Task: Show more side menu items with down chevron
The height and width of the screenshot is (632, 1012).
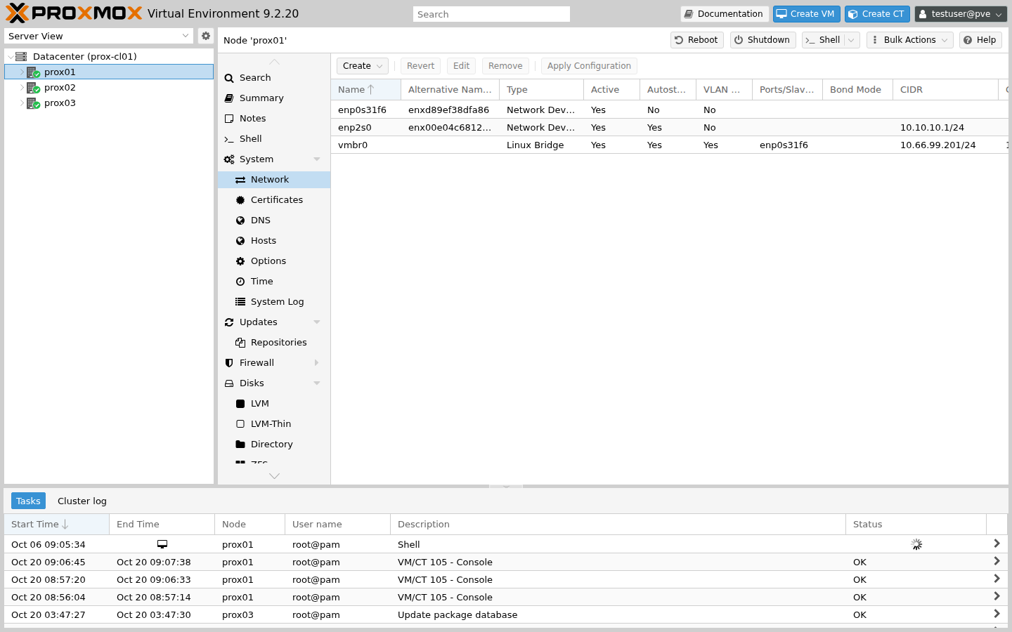Action: point(274,475)
